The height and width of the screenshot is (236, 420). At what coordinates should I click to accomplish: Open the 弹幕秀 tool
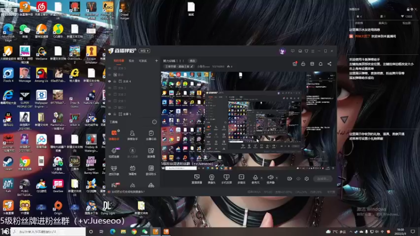coord(132,170)
